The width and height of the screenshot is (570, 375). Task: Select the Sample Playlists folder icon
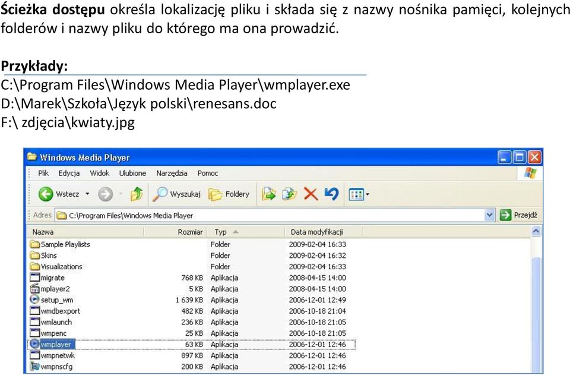coord(34,244)
